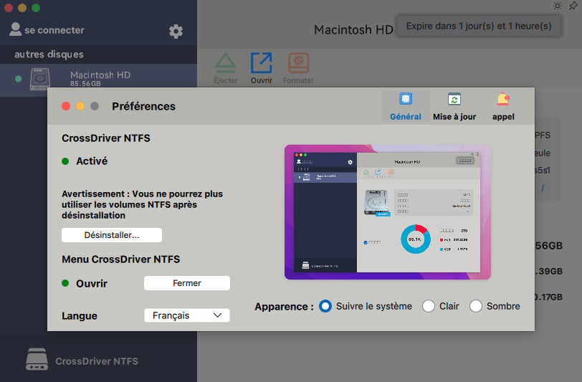Open the appel notifications tab
Image resolution: width=582 pixels, height=382 pixels.
[503, 107]
